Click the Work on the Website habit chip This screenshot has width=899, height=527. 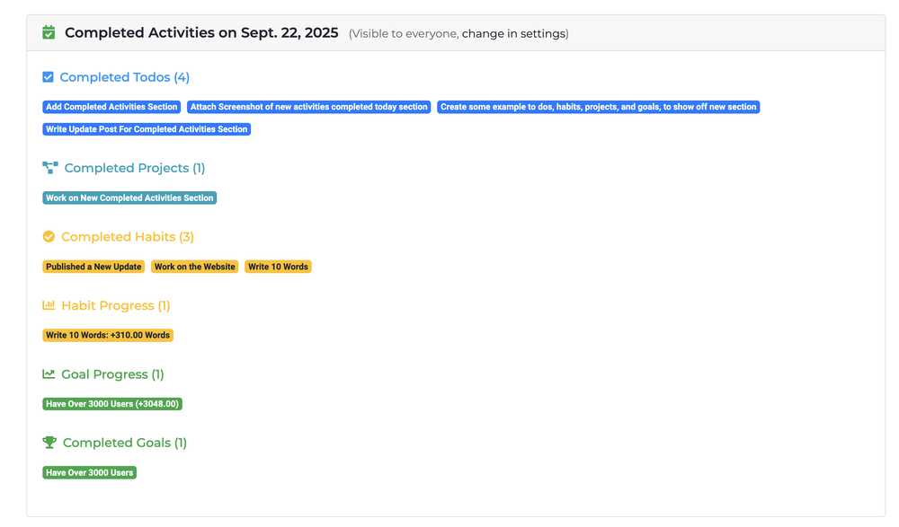coord(194,266)
